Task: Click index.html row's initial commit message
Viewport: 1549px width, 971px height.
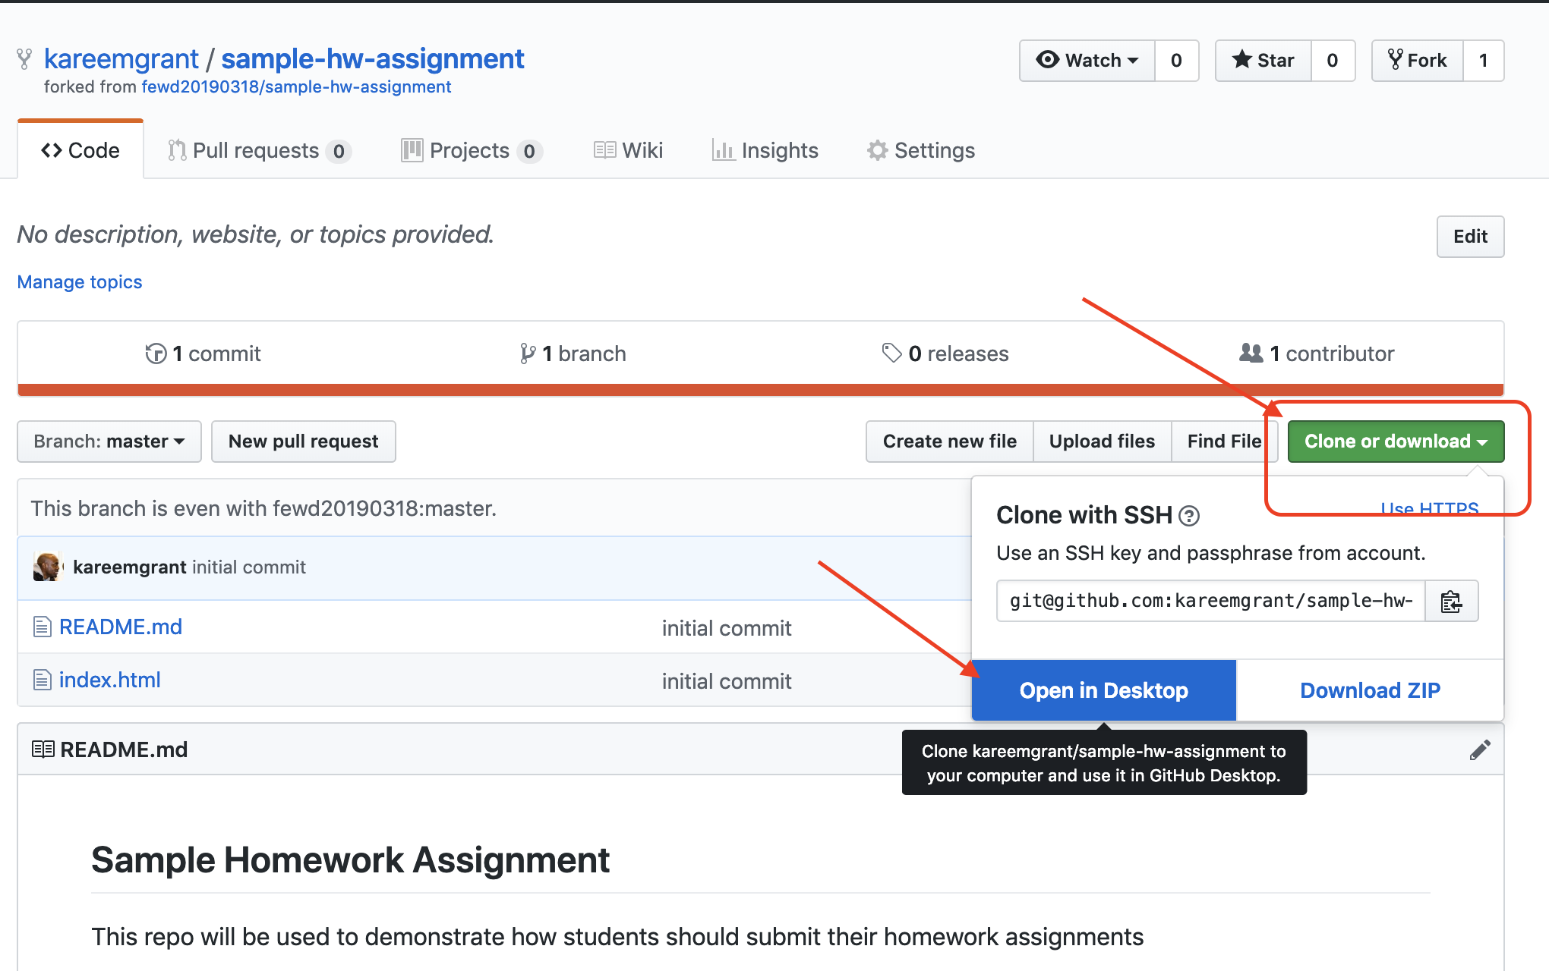Action: 727,681
